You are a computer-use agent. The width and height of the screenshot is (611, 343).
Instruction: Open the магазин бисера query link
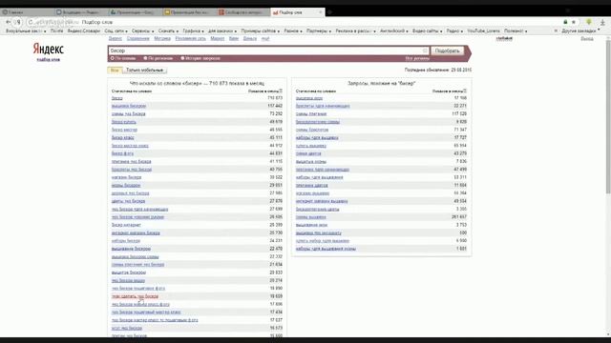[x=126, y=177]
